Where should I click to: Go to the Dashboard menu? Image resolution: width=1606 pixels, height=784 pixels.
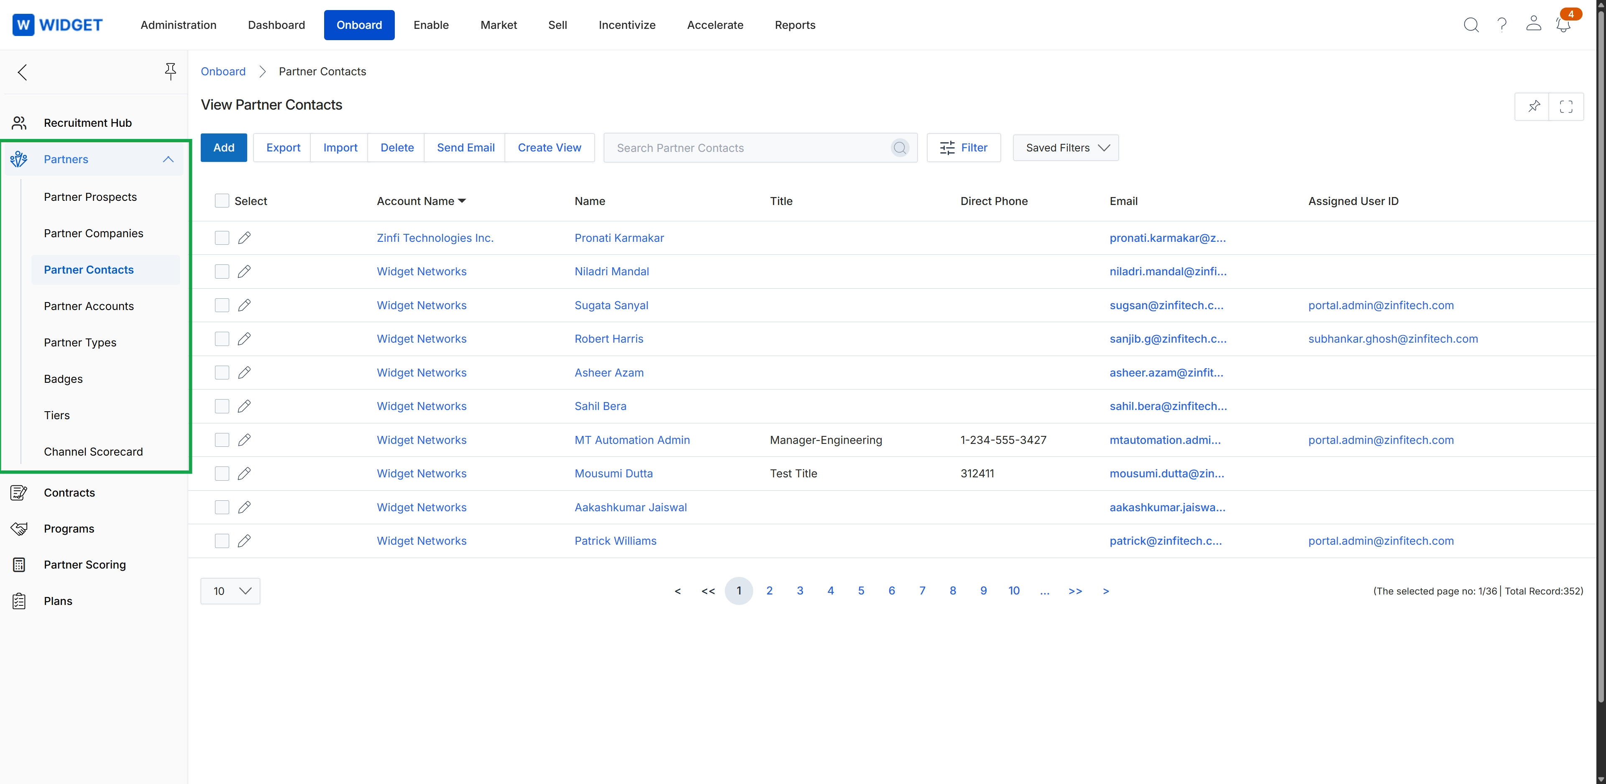[x=276, y=25]
